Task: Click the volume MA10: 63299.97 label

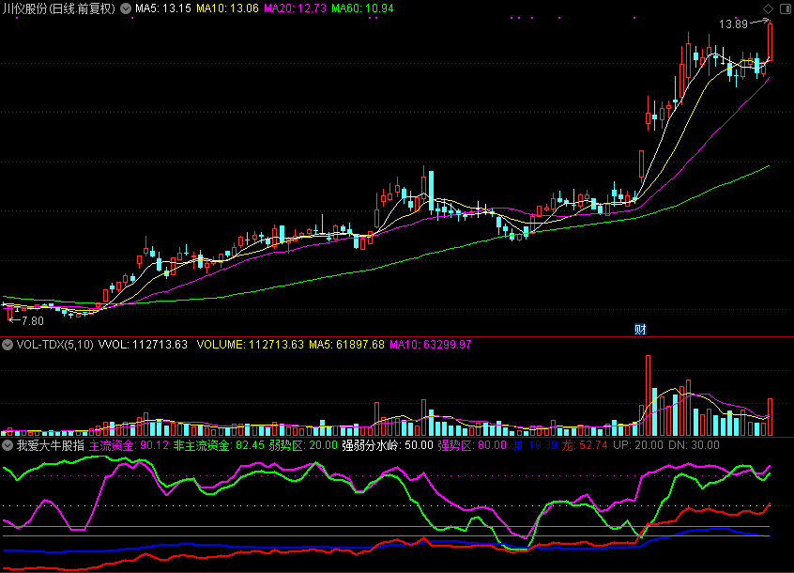Action: point(431,345)
